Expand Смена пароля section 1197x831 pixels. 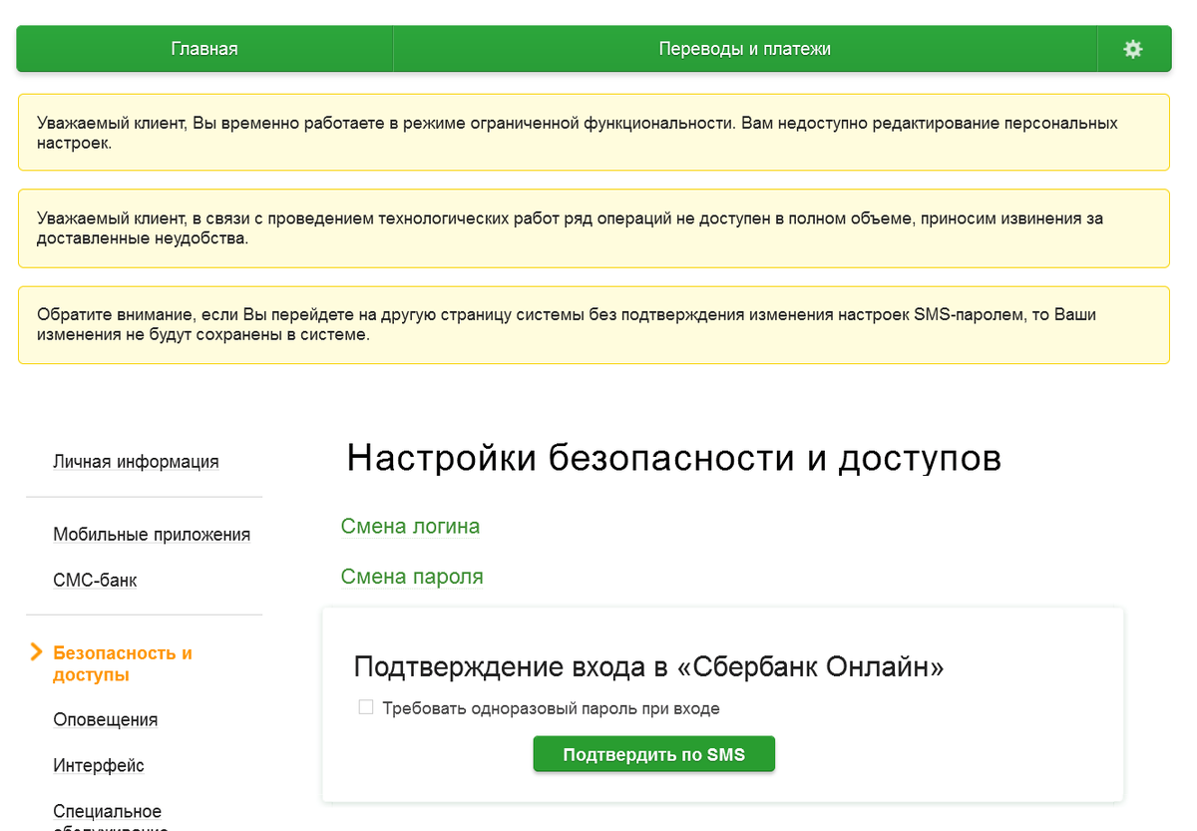[x=412, y=577]
